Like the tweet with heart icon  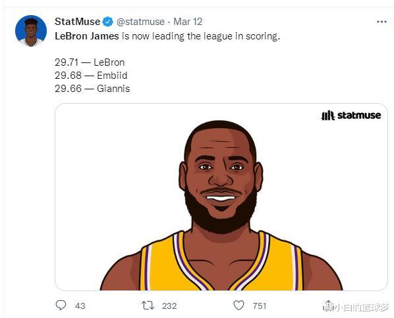pos(239,306)
